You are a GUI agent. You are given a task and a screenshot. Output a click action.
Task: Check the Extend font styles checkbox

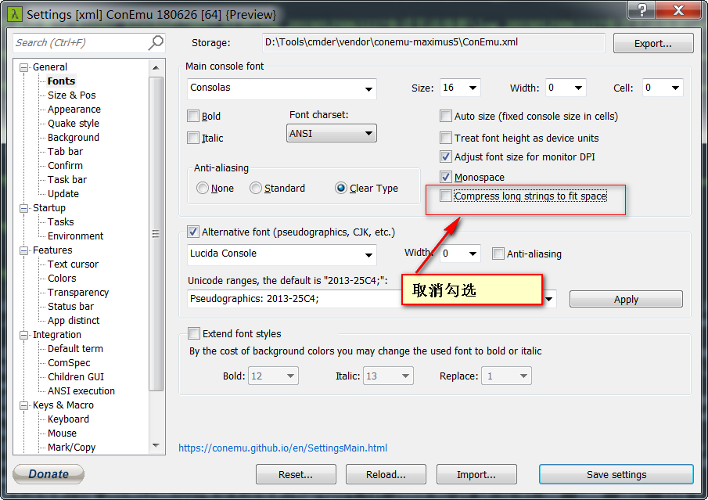194,333
